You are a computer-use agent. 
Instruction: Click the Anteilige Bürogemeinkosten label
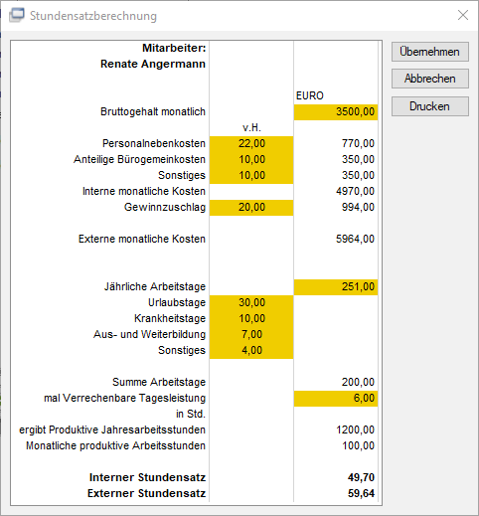click(139, 159)
